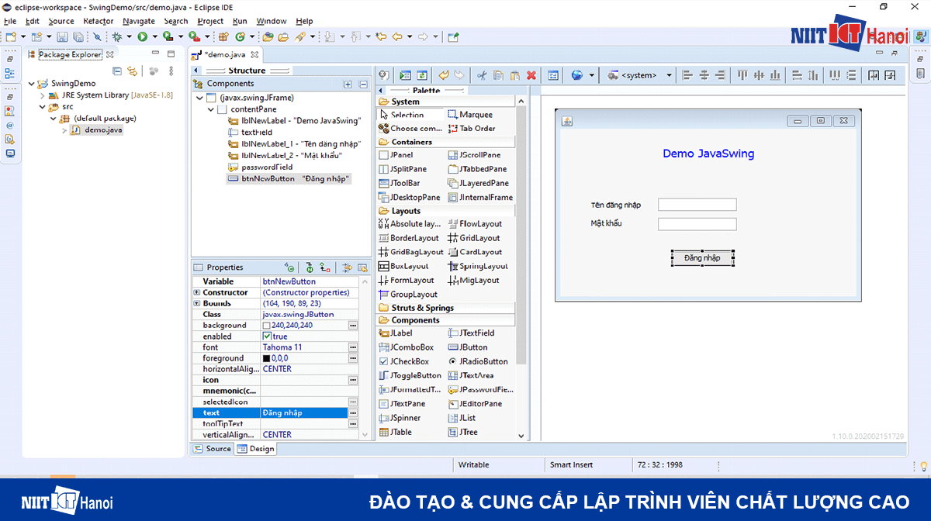Delete the selected btnNewButton component
Screen dimensions: 931x521
tap(531, 75)
